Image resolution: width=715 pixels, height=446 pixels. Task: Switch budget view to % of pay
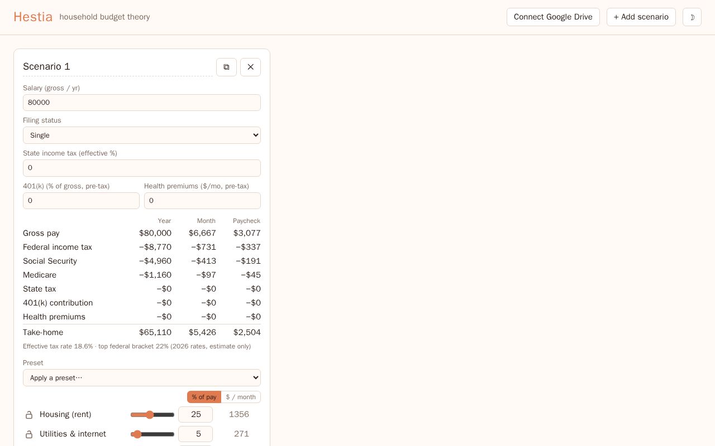[204, 397]
